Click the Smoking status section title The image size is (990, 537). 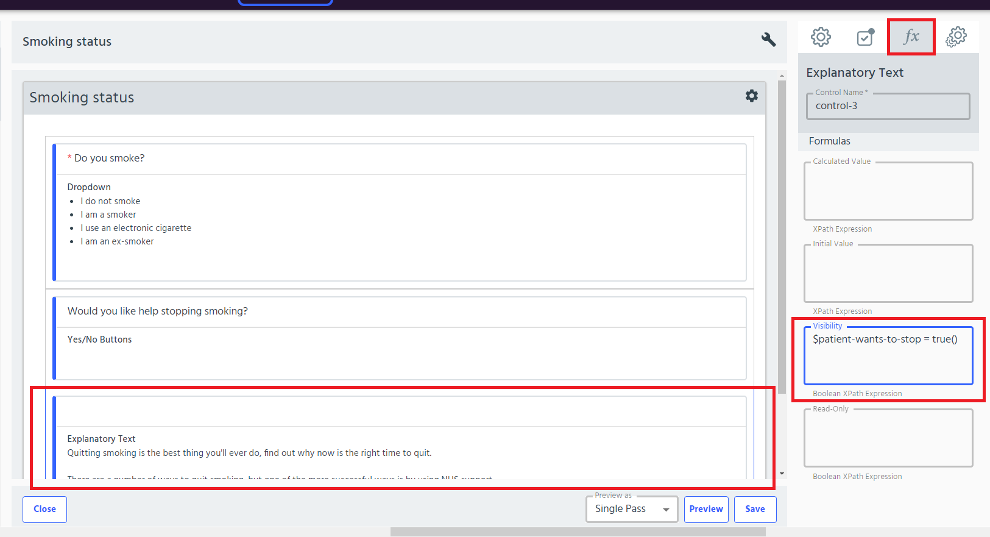click(x=82, y=98)
